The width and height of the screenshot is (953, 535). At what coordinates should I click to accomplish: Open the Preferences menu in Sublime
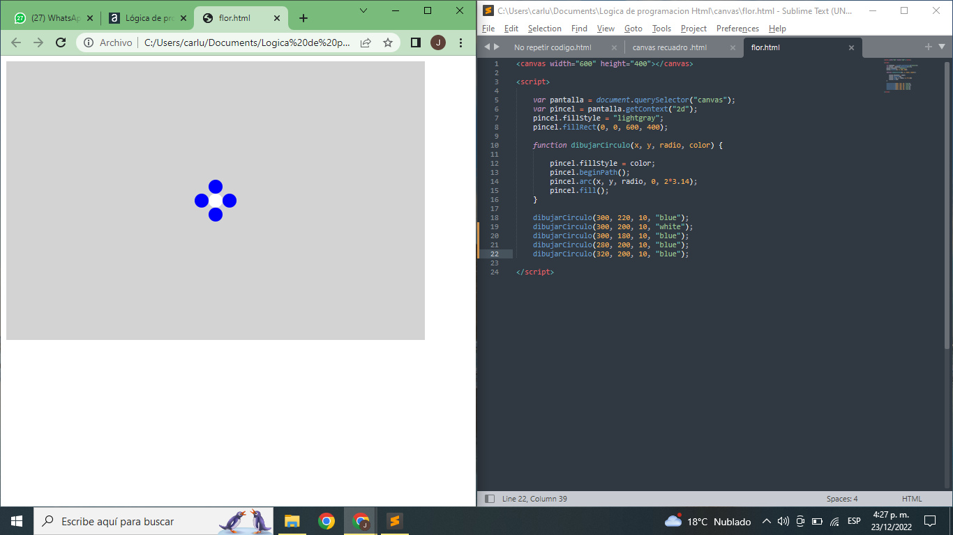point(737,29)
